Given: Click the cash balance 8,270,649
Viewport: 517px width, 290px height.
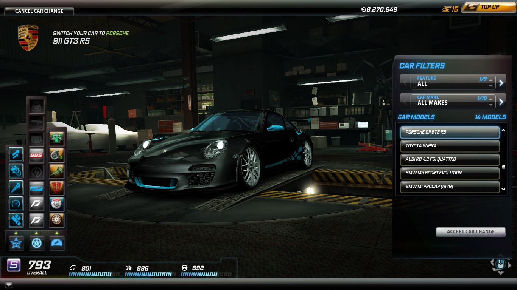Looking at the screenshot, I should [379, 9].
